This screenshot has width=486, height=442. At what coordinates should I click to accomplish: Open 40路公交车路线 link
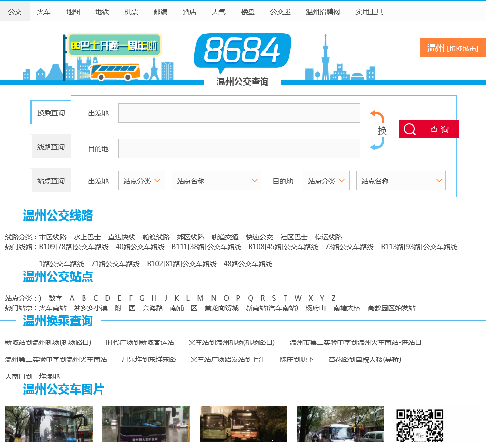[x=140, y=247]
